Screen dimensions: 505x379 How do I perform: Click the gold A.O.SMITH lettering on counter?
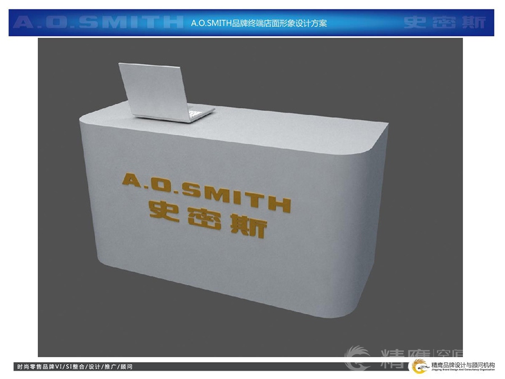coord(206,193)
